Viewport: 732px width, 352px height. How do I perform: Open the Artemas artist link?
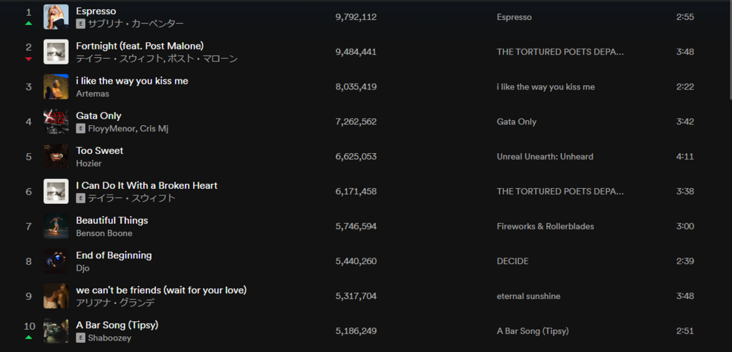pyautogui.click(x=92, y=94)
